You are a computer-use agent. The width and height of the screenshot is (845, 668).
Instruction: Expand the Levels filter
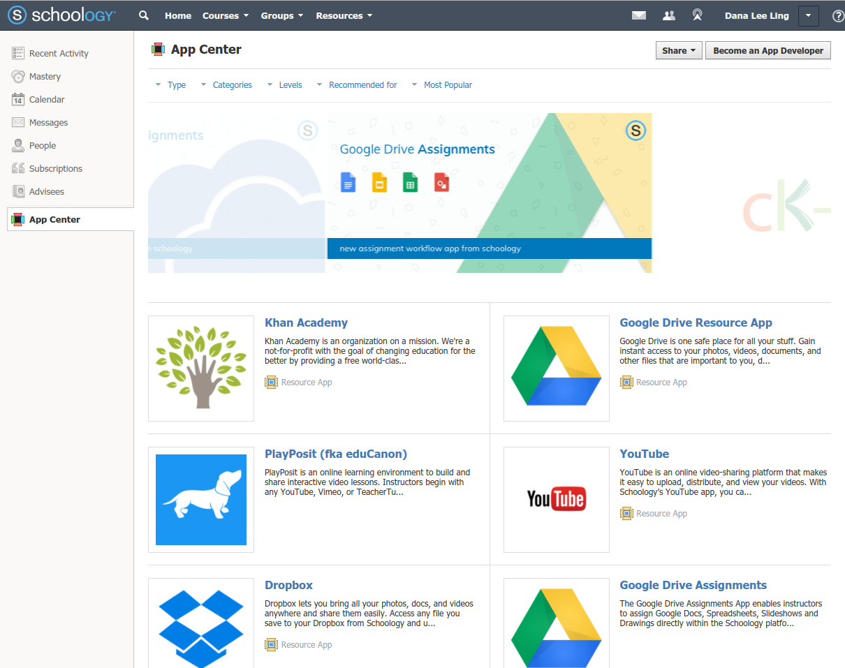[x=284, y=85]
